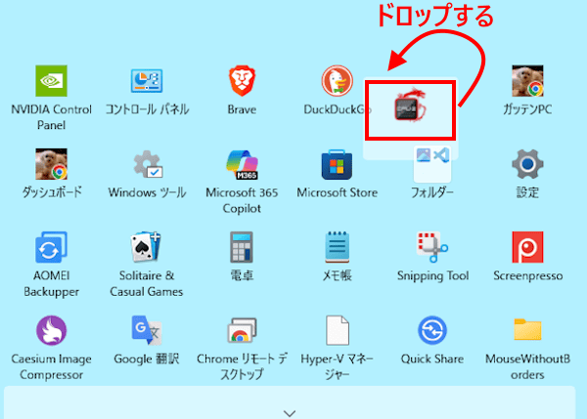Open the MouseWithoutBorders folder icon
This screenshot has height=419, width=587.
pos(527,329)
